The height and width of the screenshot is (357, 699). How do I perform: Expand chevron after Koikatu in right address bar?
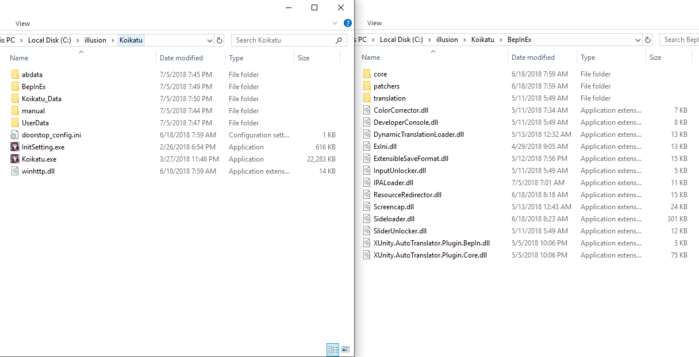click(x=501, y=40)
